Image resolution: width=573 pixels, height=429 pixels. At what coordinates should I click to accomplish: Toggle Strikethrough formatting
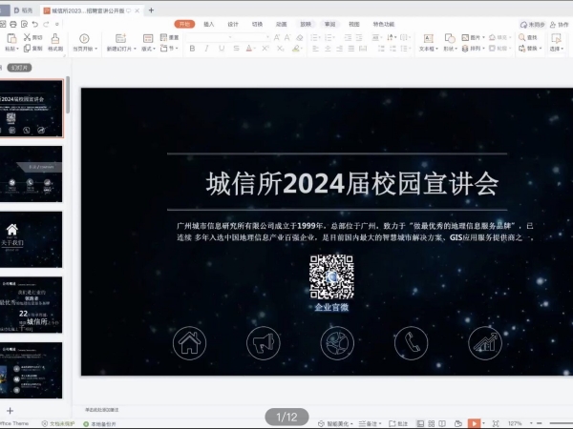[237, 49]
